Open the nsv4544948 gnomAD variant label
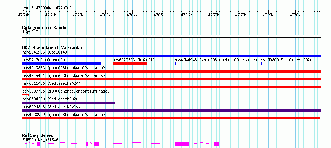Image resolution: width=331 pixels, height=148 pixels. pos(216,60)
